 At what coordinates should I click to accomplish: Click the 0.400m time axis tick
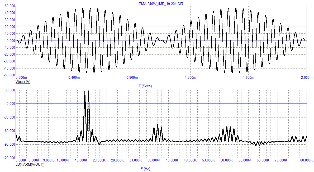(74, 78)
